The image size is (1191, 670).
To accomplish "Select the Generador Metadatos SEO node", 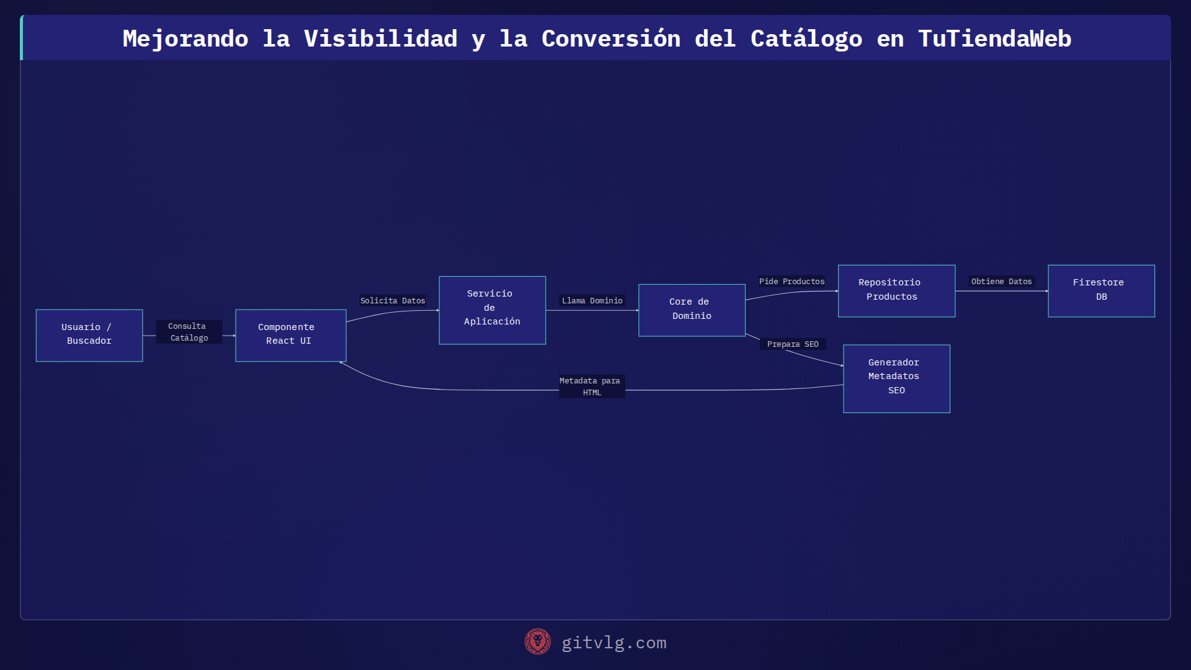I will pyautogui.click(x=896, y=378).
